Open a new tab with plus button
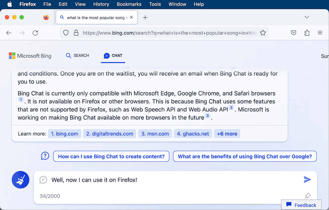Screen dimensions: 329x210 145,17
